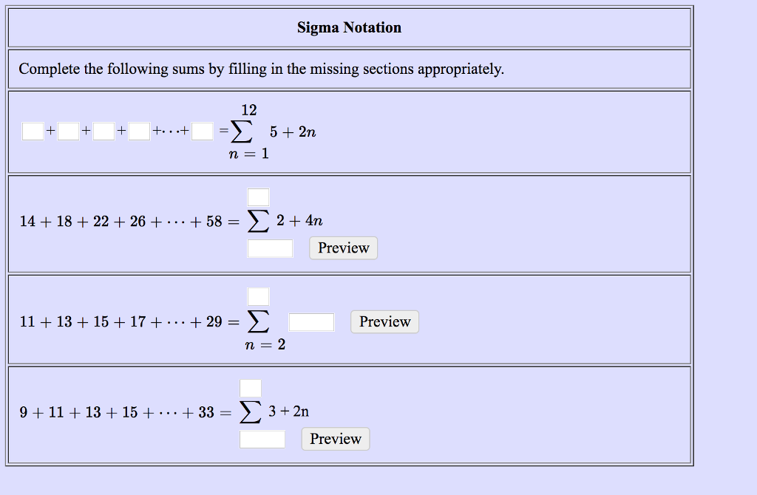This screenshot has height=495, width=757.
Task: Click Preview button in the n = 2 row
Action: (384, 322)
